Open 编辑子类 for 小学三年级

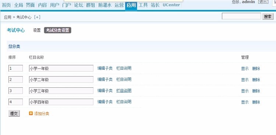[x=105, y=91]
